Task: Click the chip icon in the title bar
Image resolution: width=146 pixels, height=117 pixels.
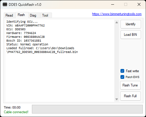Action: click(5, 5)
